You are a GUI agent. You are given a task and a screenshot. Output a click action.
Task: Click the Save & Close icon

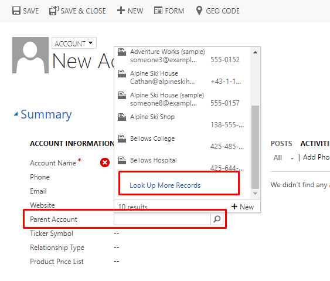(x=54, y=11)
